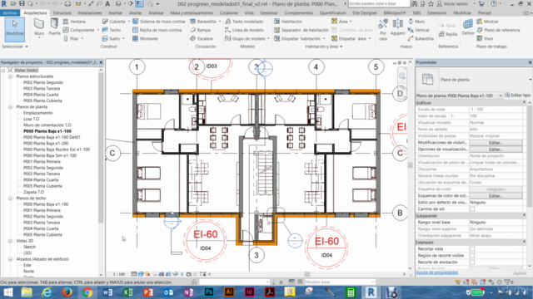Viewport: 533px width, 299px height.
Task: Open P001 Planta Primera floor plan
Action: tap(42, 162)
